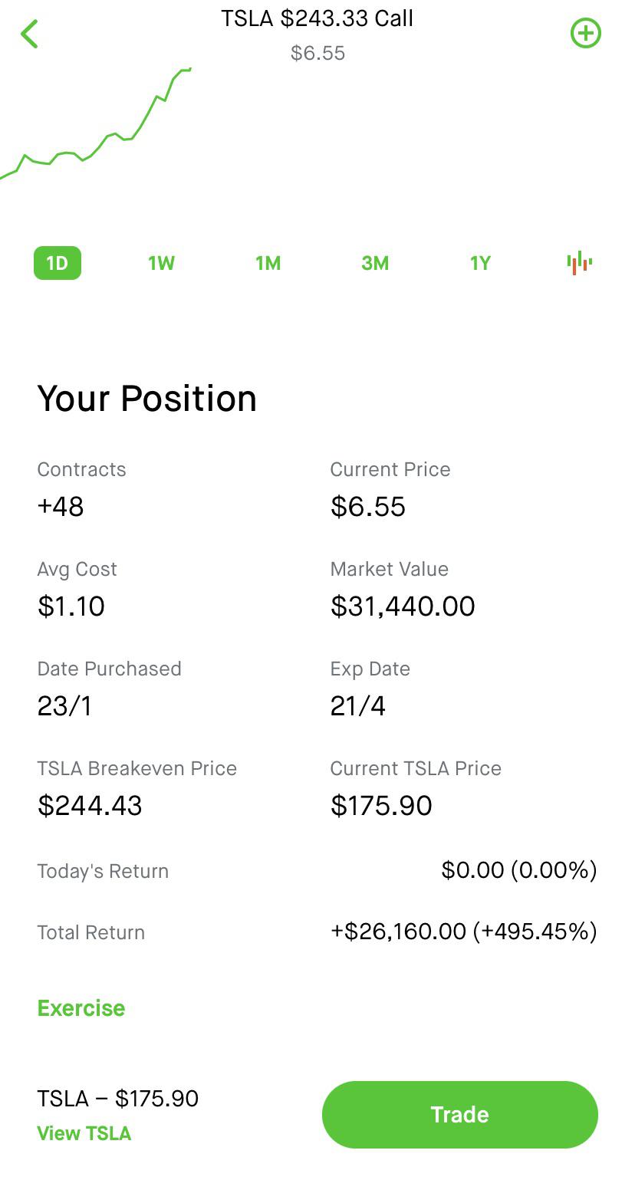Screen dimensions: 635x1193
Task: Tap the Contracts count +48
Action: click(61, 507)
